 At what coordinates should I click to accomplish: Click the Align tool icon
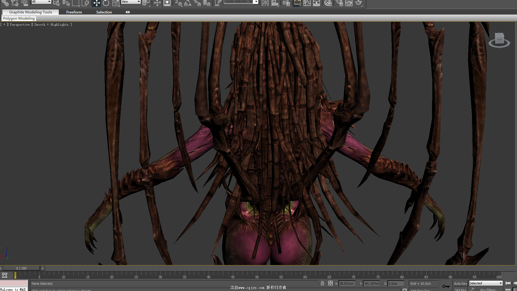pos(275,3)
